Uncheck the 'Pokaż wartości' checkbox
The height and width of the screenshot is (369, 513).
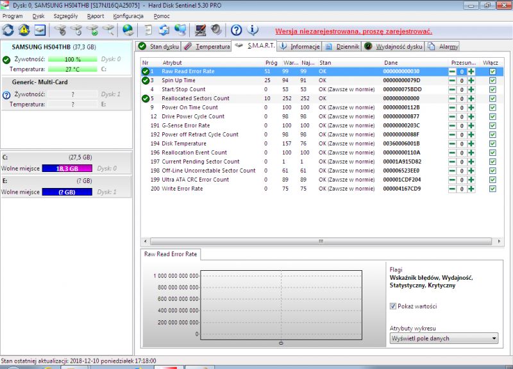pos(393,306)
